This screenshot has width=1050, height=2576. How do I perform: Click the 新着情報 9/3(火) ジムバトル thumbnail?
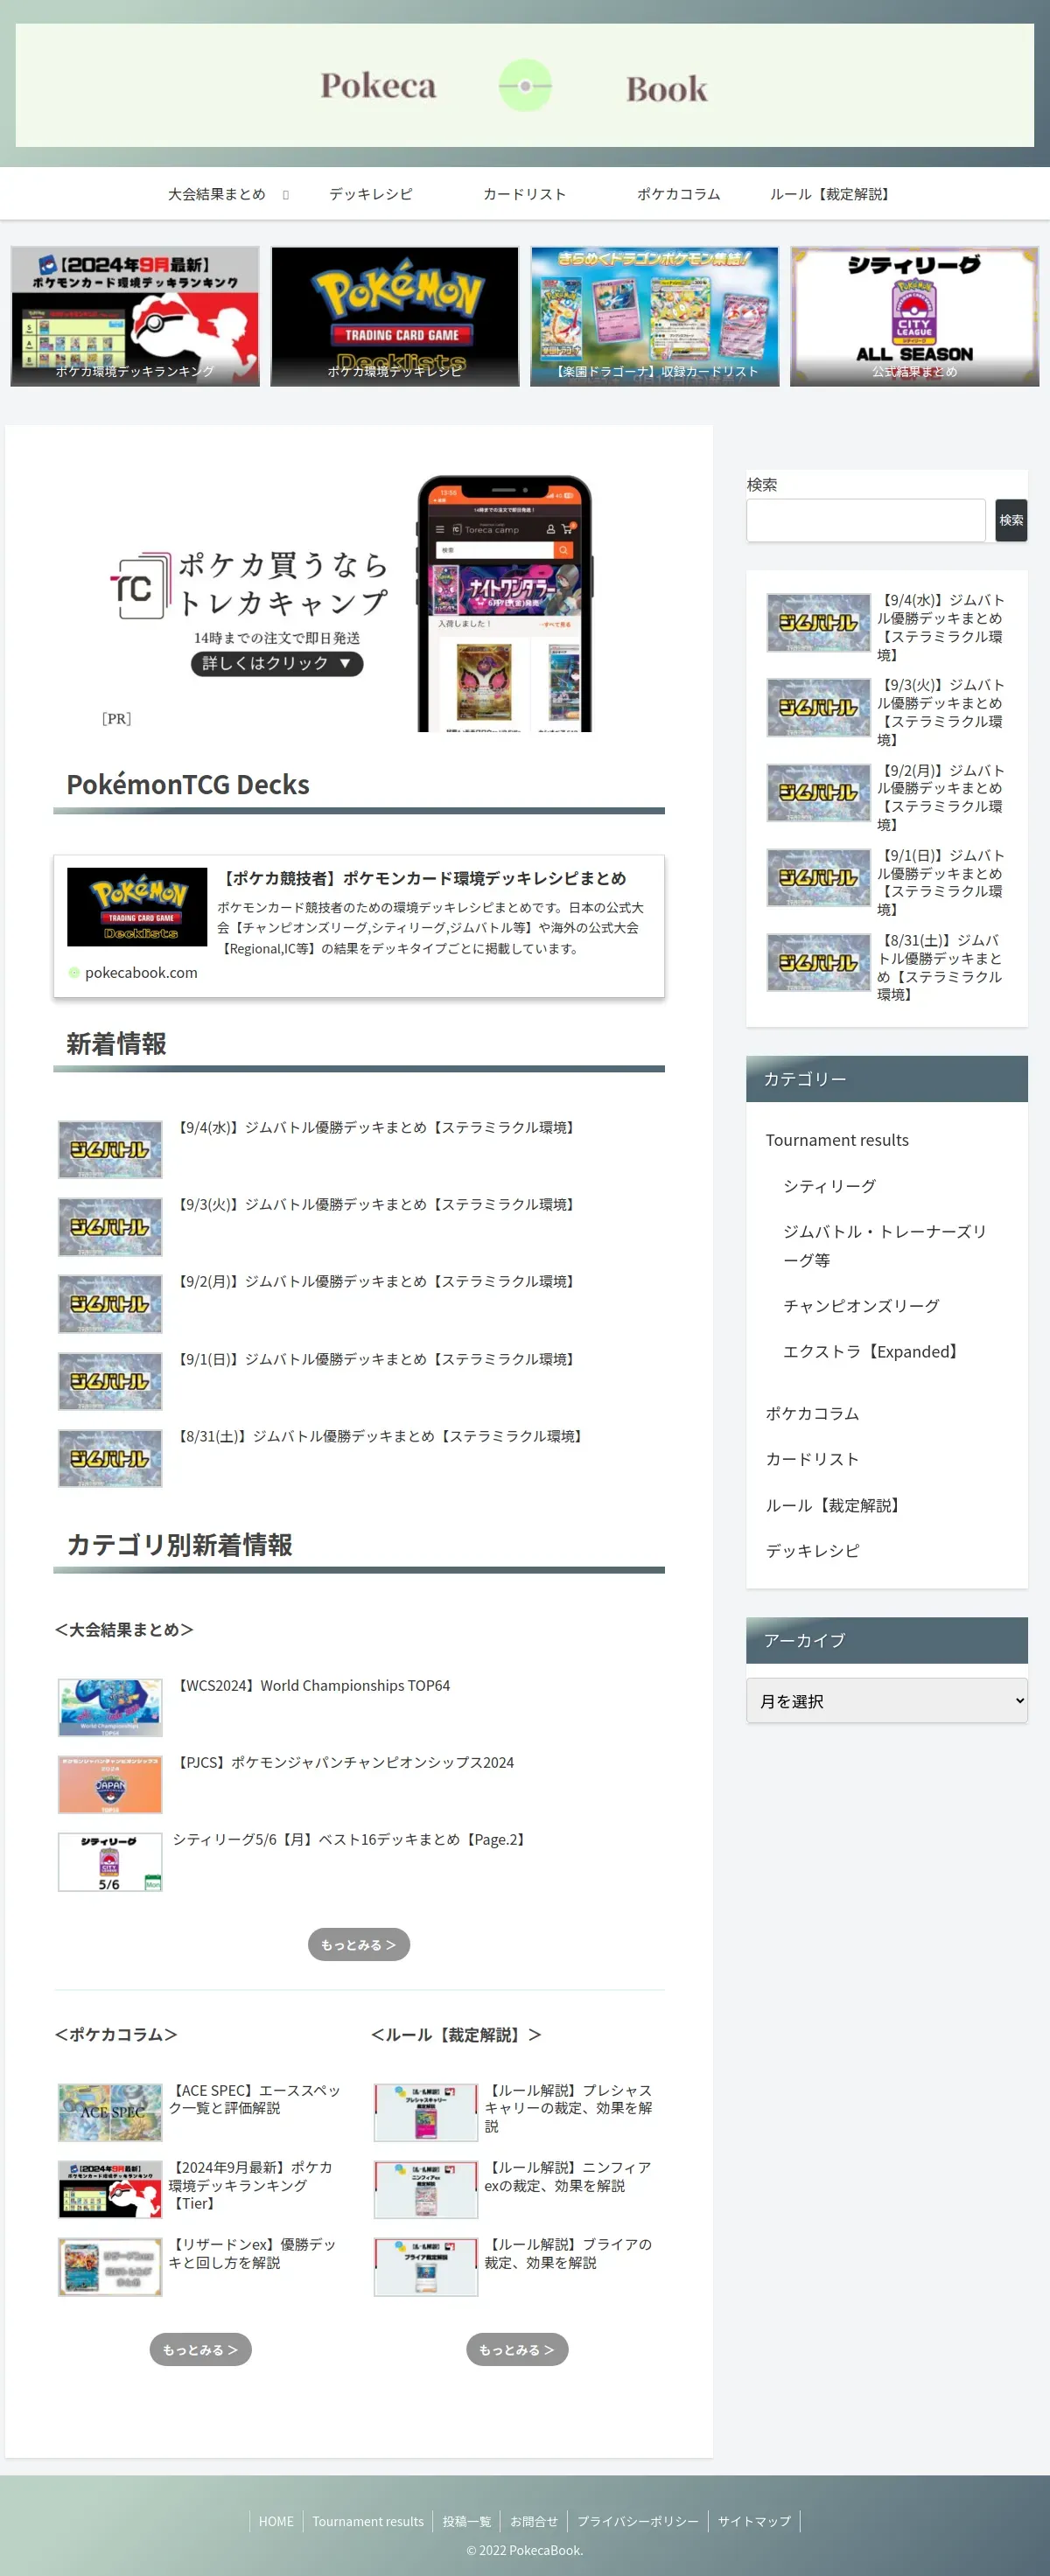110,1227
